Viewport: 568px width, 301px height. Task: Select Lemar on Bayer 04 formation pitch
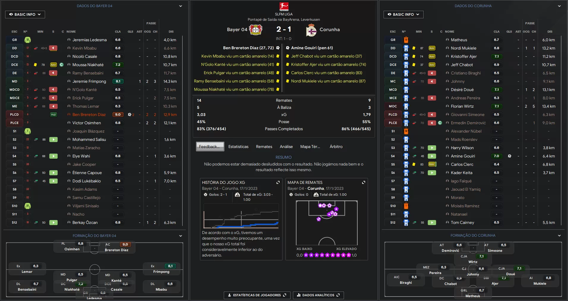(x=27, y=269)
